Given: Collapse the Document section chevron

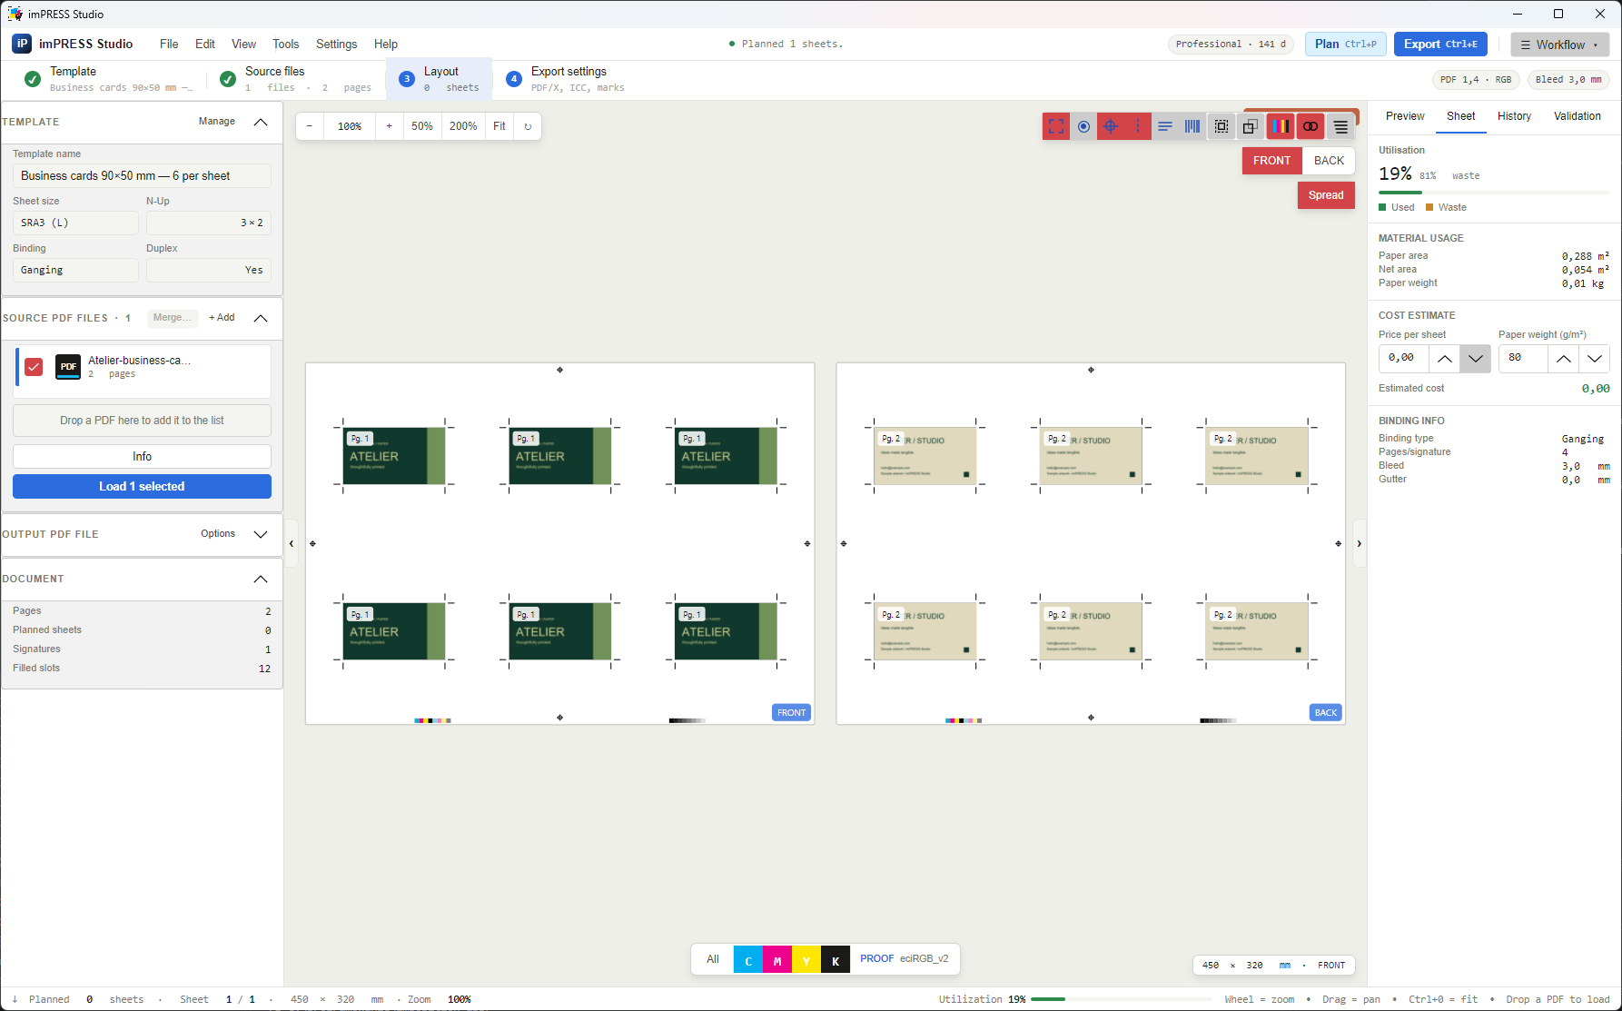Looking at the screenshot, I should pos(261,579).
